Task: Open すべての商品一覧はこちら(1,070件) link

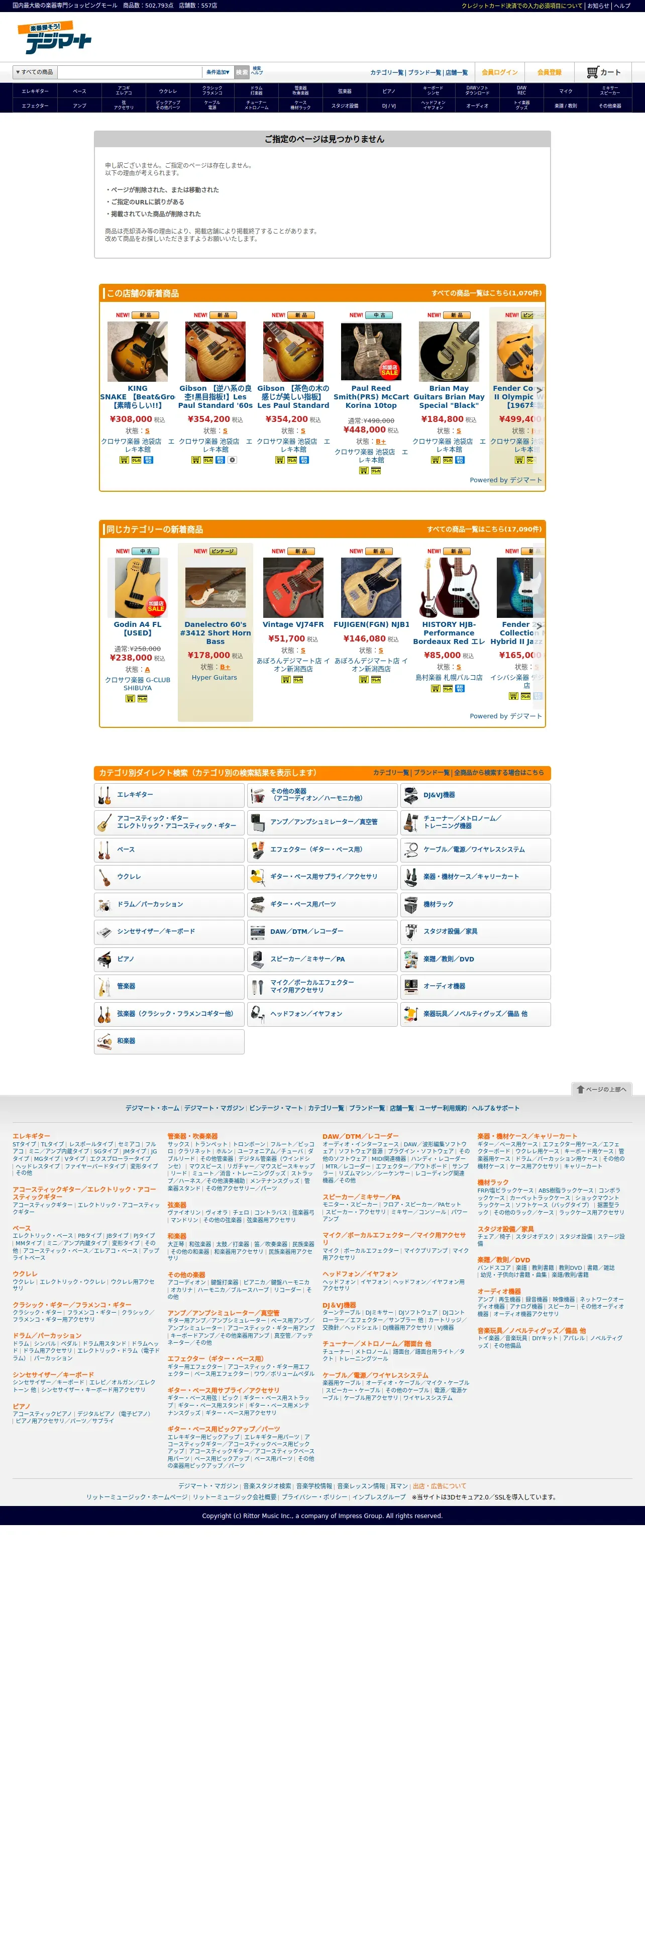Action: pos(486,293)
